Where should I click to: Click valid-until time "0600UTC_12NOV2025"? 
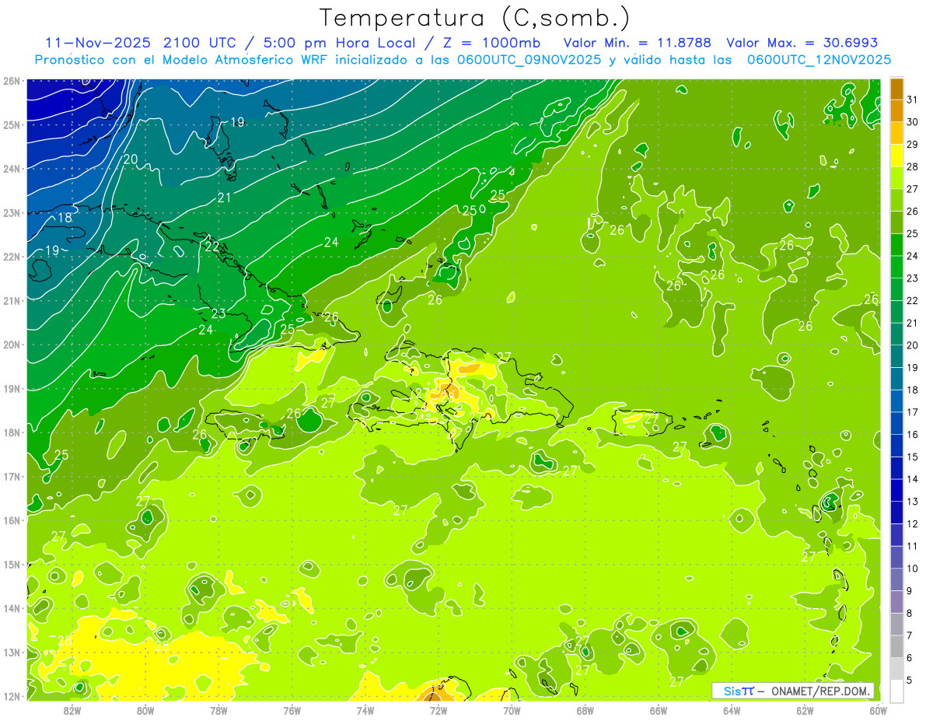(819, 59)
